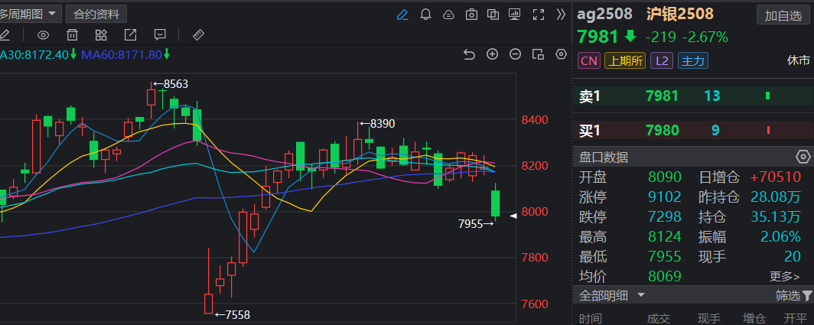The image size is (814, 325).
Task: Click the 日增仓 value +70510
Action: click(x=775, y=177)
